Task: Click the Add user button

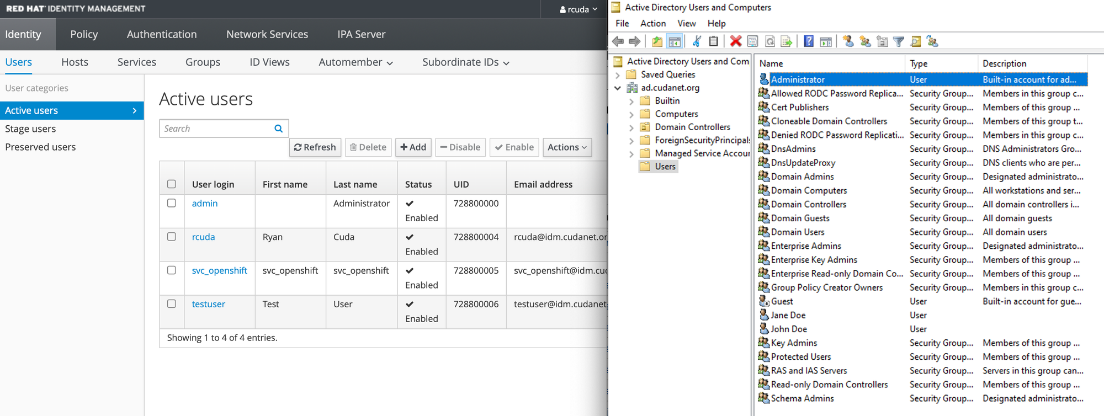Action: (x=413, y=147)
